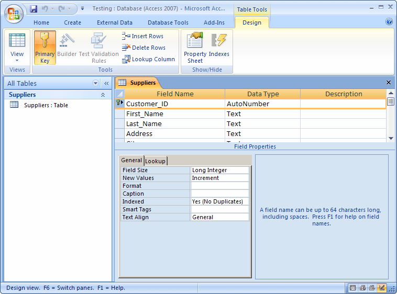Click Text data type for Address
Screen dimensions: 397x294
[x=262, y=133]
